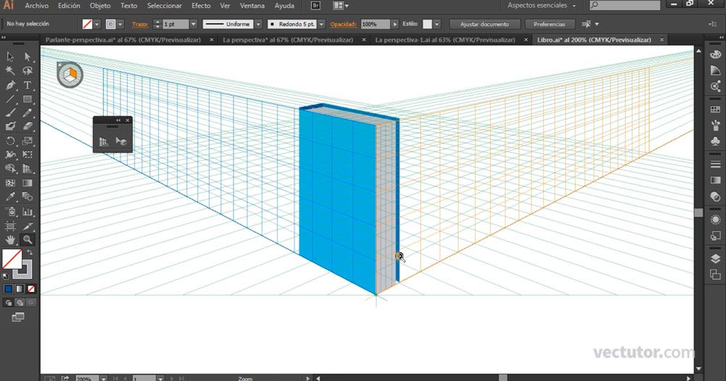Viewport: 726px width, 381px height.
Task: Open stroke weight dropdown next to 1 pt
Action: pos(193,24)
